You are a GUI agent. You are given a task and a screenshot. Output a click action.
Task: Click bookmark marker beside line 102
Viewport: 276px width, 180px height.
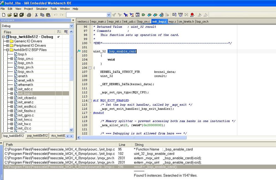click(x=79, y=51)
